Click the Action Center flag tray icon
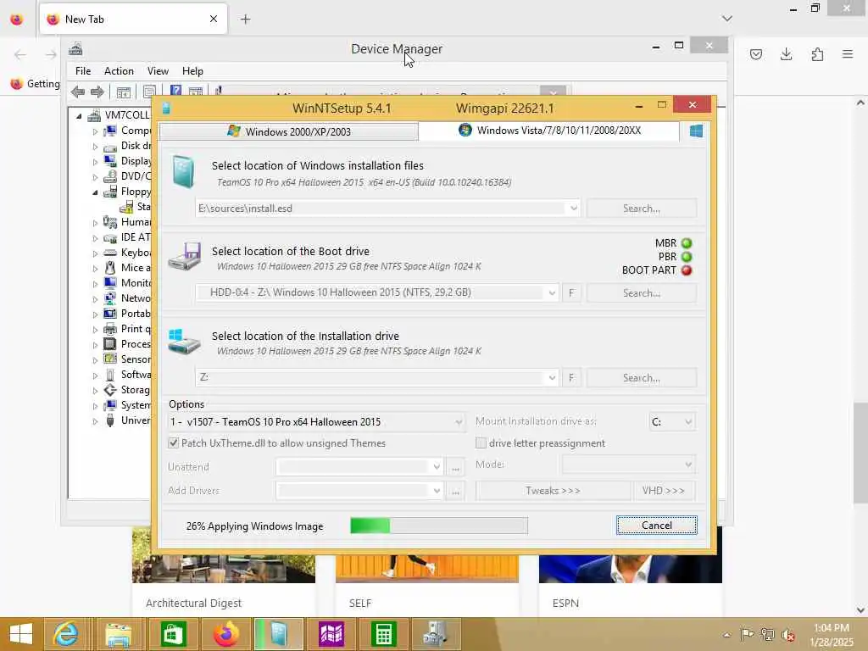The height and width of the screenshot is (651, 868). (x=747, y=635)
